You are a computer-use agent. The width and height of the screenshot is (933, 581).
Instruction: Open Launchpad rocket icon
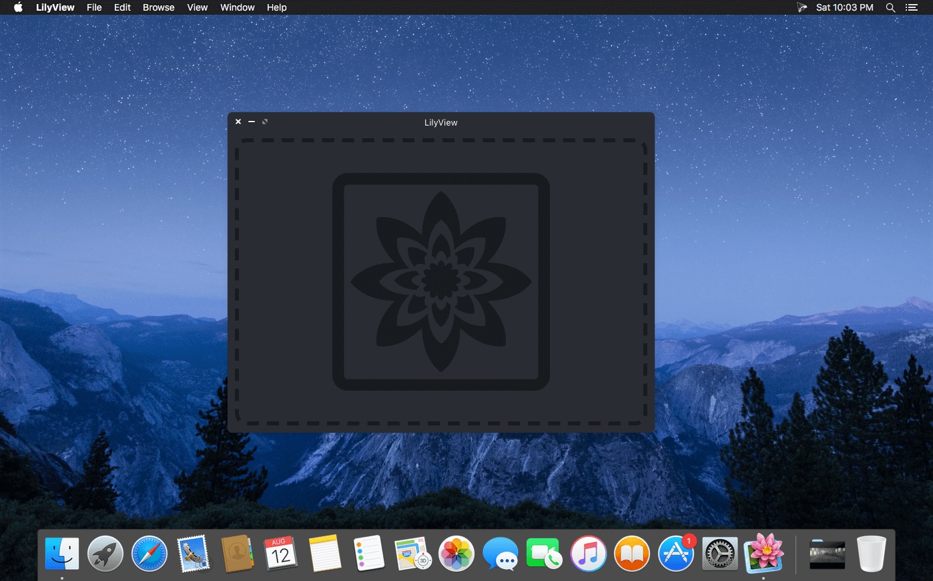(x=105, y=554)
